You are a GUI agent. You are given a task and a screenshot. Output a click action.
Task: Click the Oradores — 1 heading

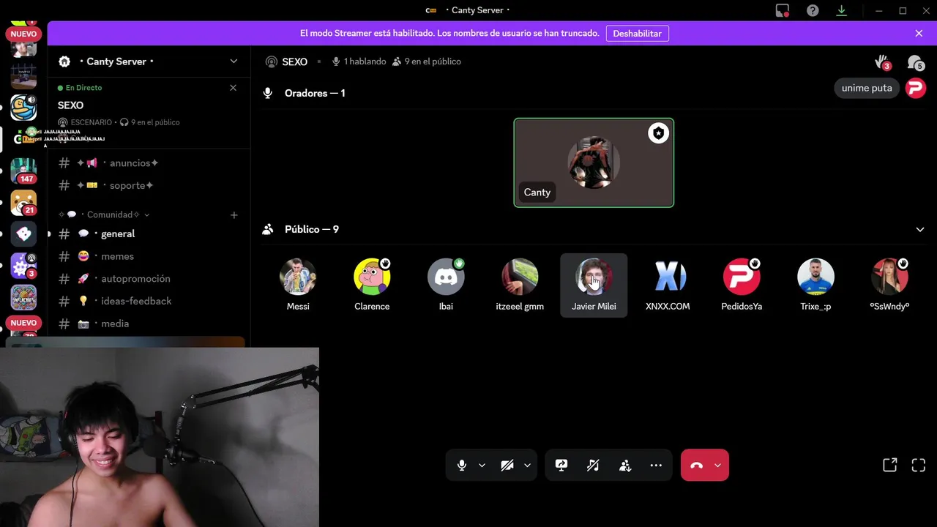[315, 93]
